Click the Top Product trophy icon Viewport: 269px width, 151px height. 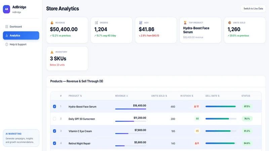click(x=185, y=22)
